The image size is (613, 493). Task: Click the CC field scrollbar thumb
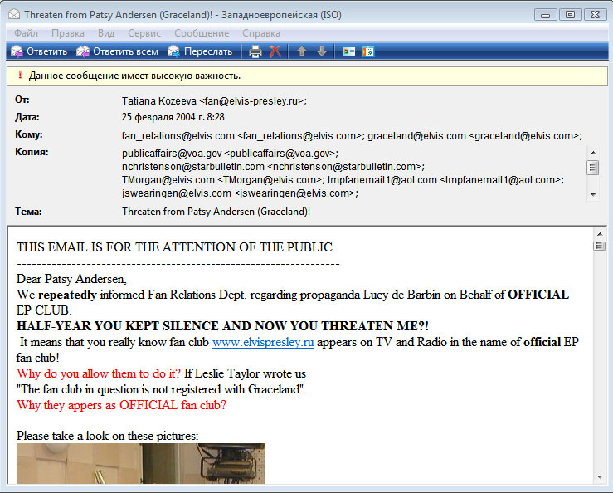coord(593,168)
